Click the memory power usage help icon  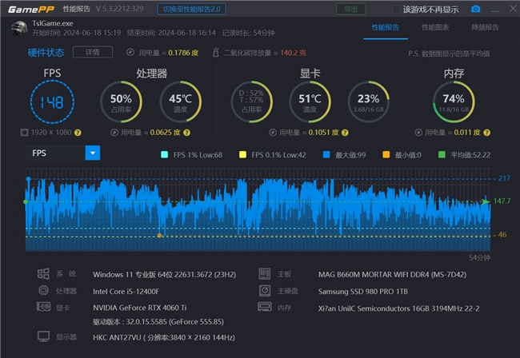[x=486, y=133]
